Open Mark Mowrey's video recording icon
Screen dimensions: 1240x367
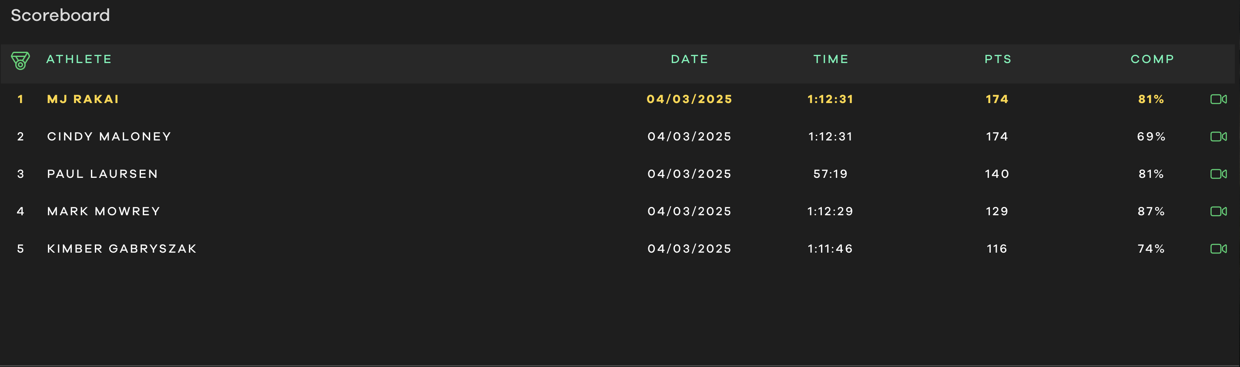1218,211
